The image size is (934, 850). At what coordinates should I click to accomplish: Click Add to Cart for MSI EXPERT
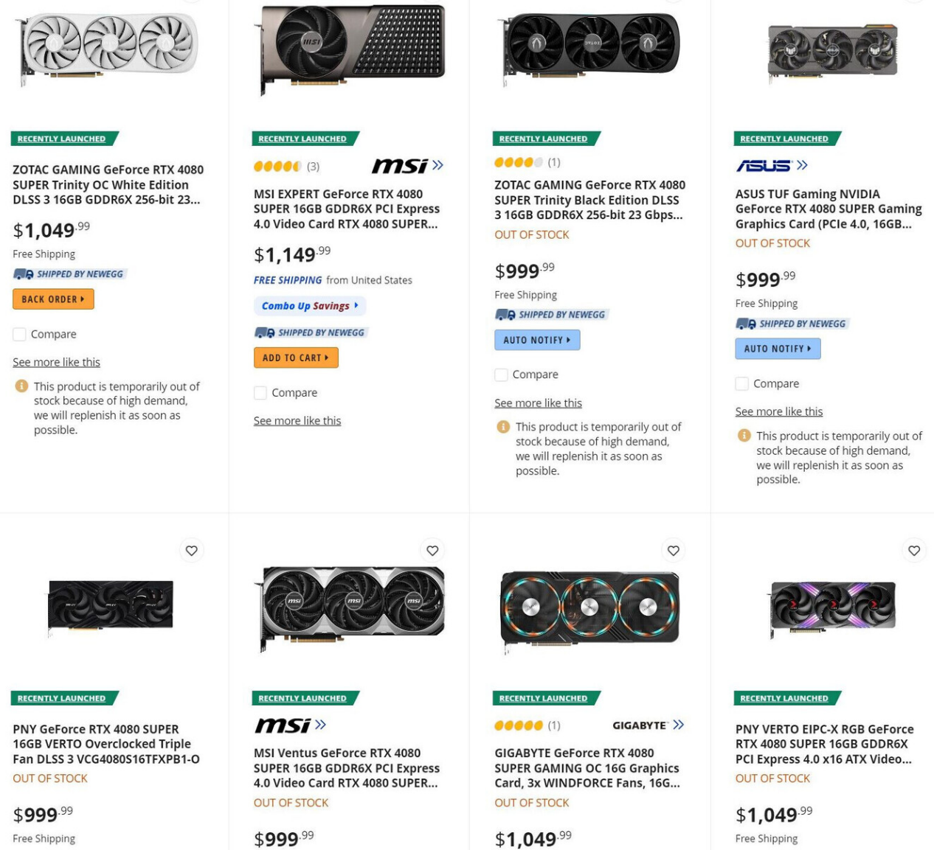296,358
